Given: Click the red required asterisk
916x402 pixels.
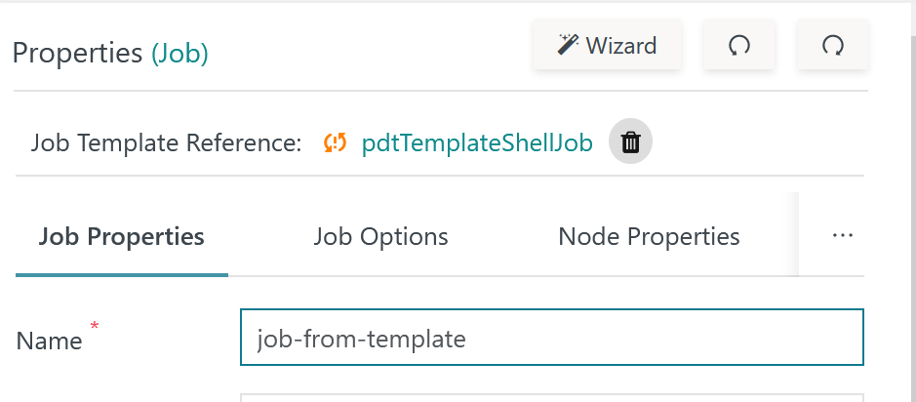Looking at the screenshot, I should [x=94, y=326].
